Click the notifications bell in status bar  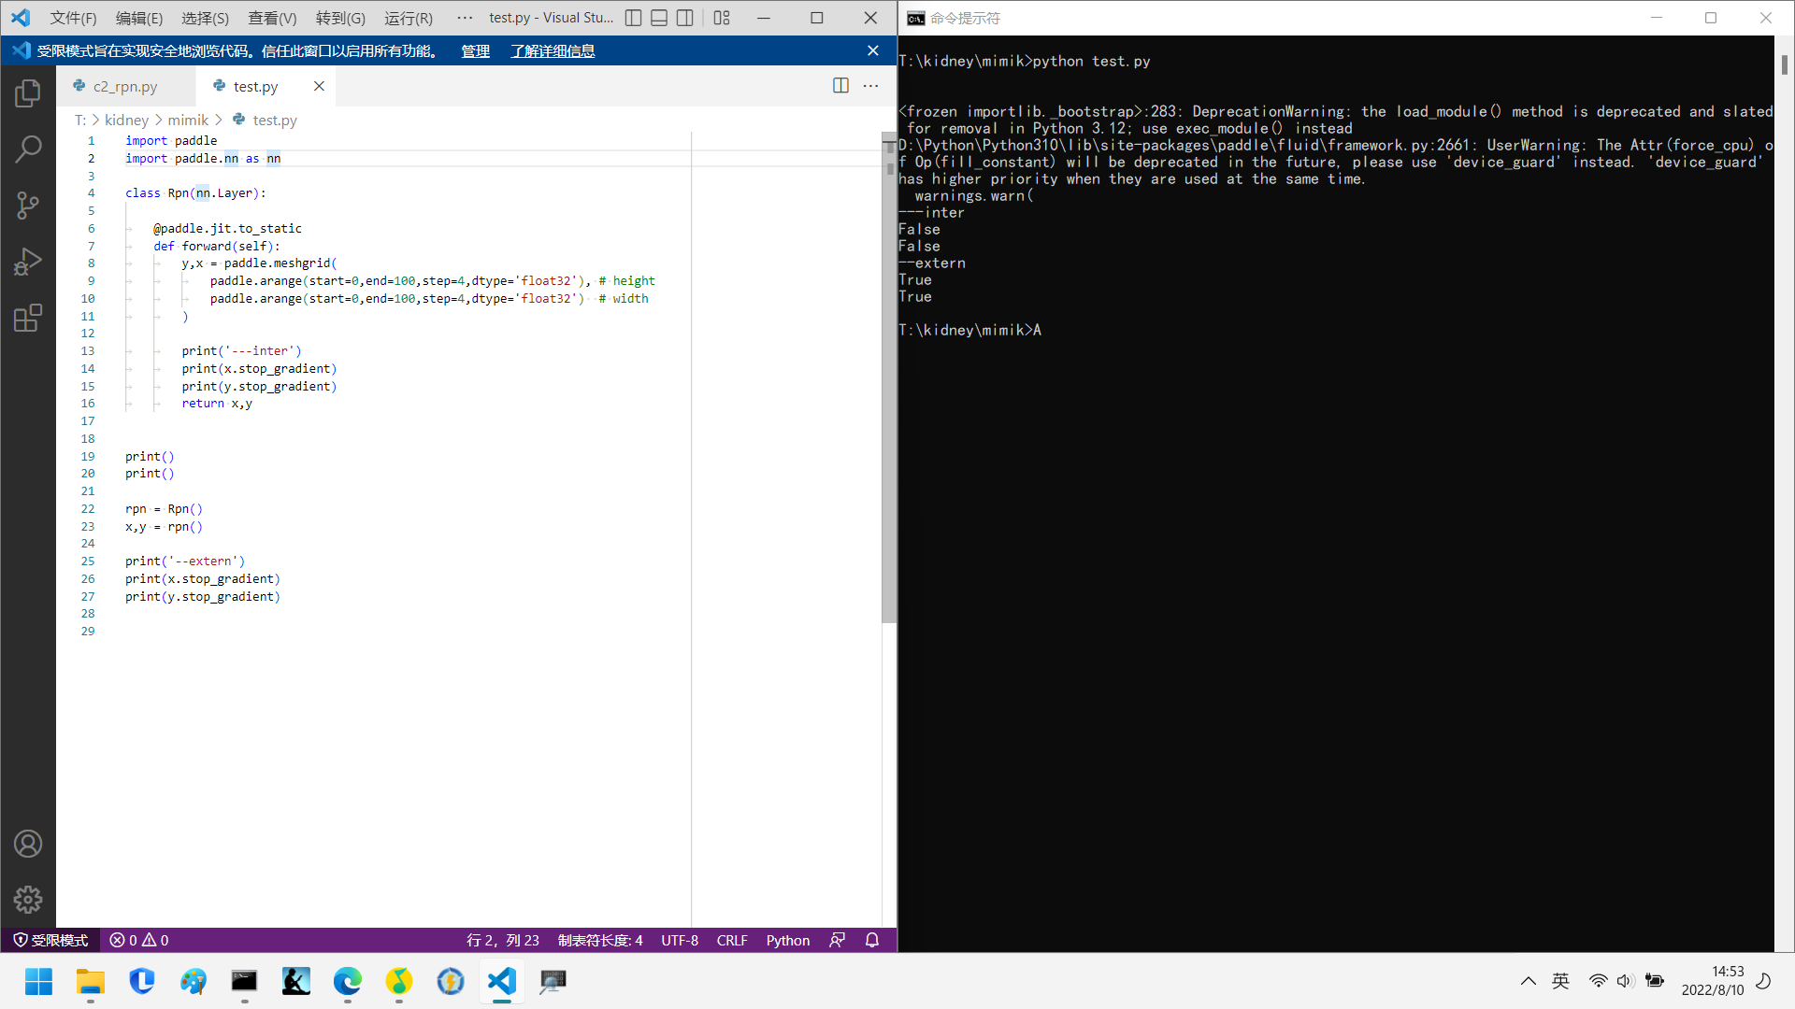tap(872, 940)
